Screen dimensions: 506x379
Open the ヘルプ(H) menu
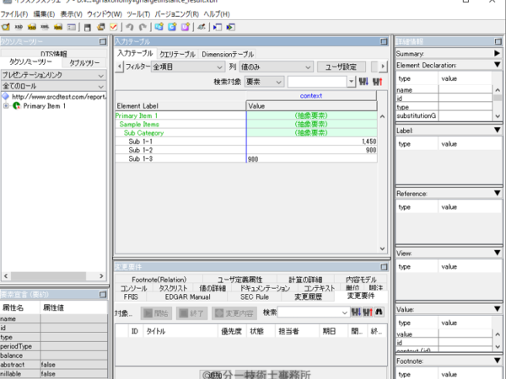click(x=217, y=14)
